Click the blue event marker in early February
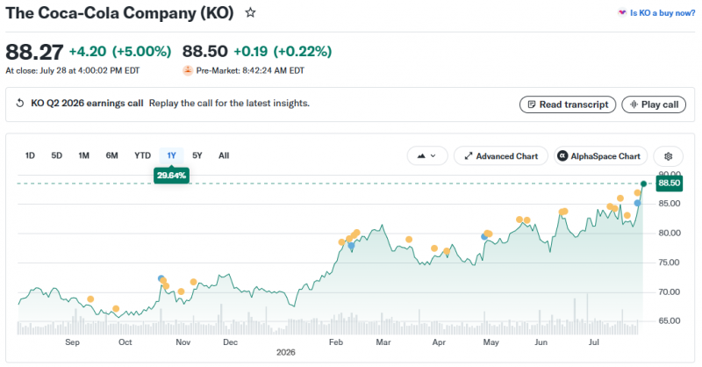Screen dimensions: 702x367 351,246
